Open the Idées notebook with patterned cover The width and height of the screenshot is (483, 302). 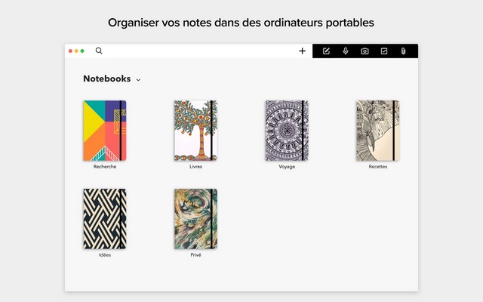(x=105, y=219)
